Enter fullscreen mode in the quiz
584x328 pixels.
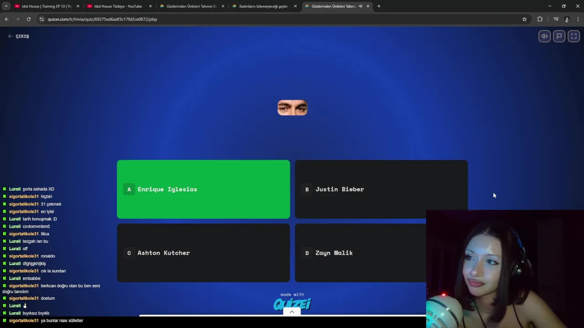[574, 36]
